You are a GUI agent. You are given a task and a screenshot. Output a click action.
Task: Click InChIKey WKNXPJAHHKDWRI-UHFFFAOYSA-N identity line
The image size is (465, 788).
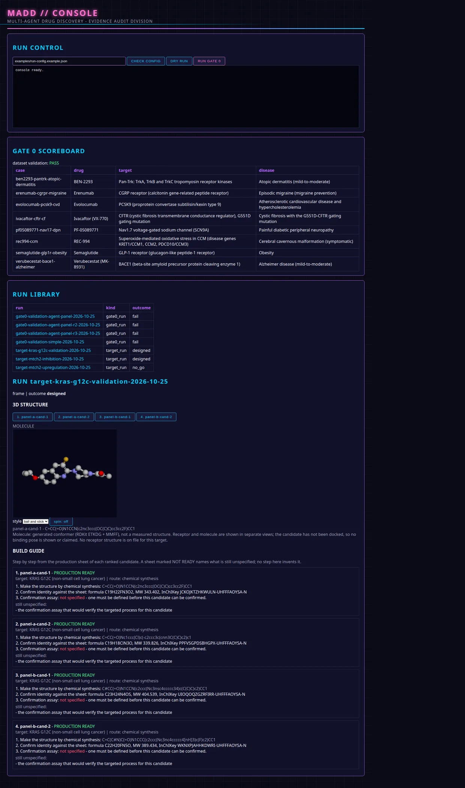131,746
